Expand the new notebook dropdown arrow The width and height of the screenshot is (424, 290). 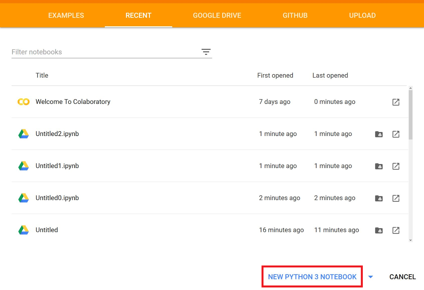pos(371,277)
